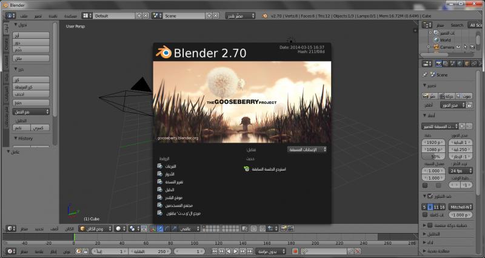
Task: Toggle the preview range clock icon in timeline
Action: tap(78, 251)
